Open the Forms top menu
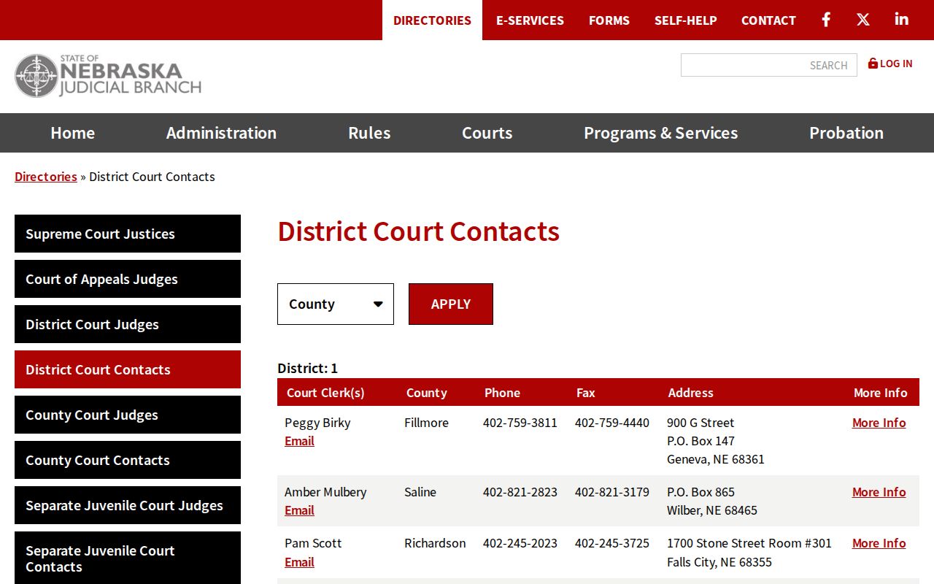The width and height of the screenshot is (934, 584). pyautogui.click(x=609, y=20)
